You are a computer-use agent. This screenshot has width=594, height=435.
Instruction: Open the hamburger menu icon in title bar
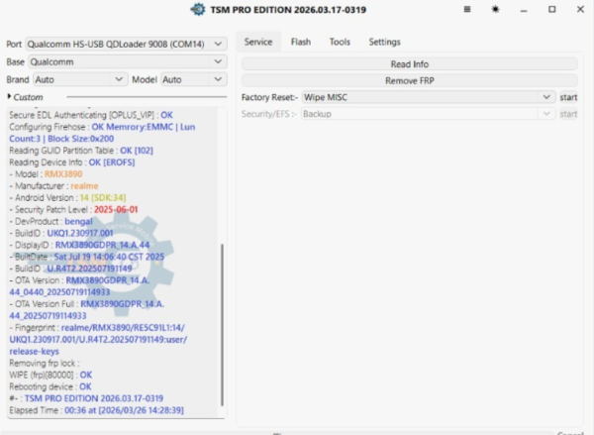[467, 9]
